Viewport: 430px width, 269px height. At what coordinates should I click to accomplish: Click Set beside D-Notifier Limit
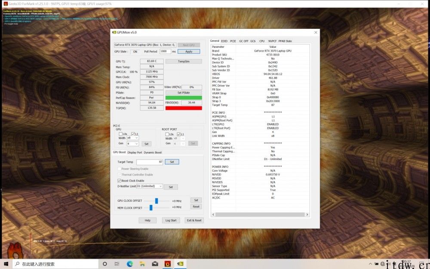[171, 187]
